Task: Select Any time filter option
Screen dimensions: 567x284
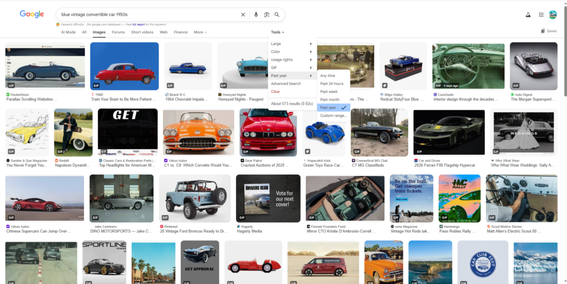Action: pos(328,76)
